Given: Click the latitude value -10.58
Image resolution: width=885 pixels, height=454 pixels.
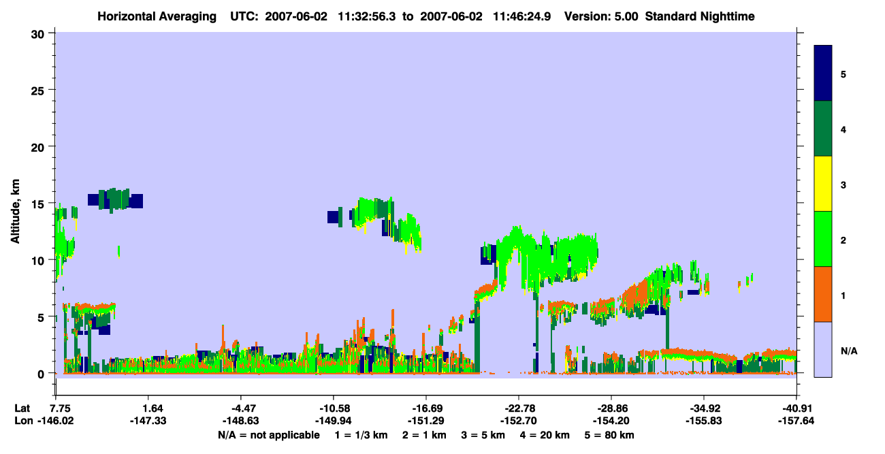Looking at the screenshot, I should (334, 408).
